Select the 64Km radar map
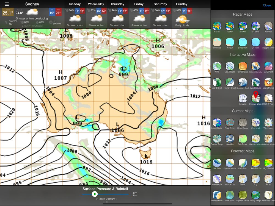Viewport: 275px width, 206px height. (x=217, y=26)
